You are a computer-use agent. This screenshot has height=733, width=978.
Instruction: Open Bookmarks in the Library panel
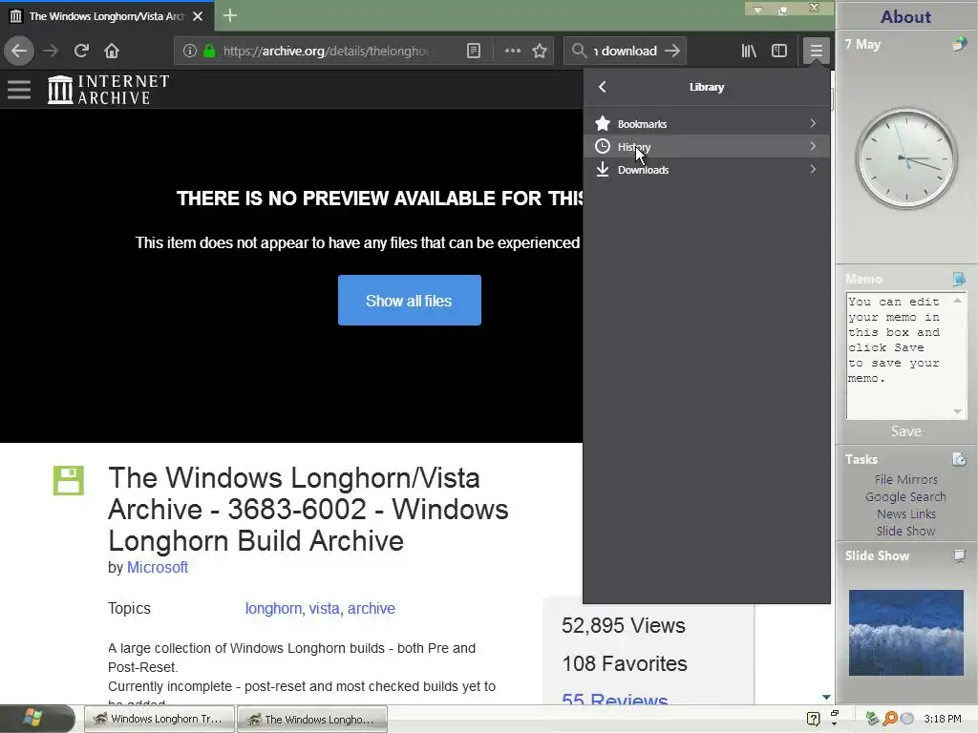pyautogui.click(x=707, y=123)
